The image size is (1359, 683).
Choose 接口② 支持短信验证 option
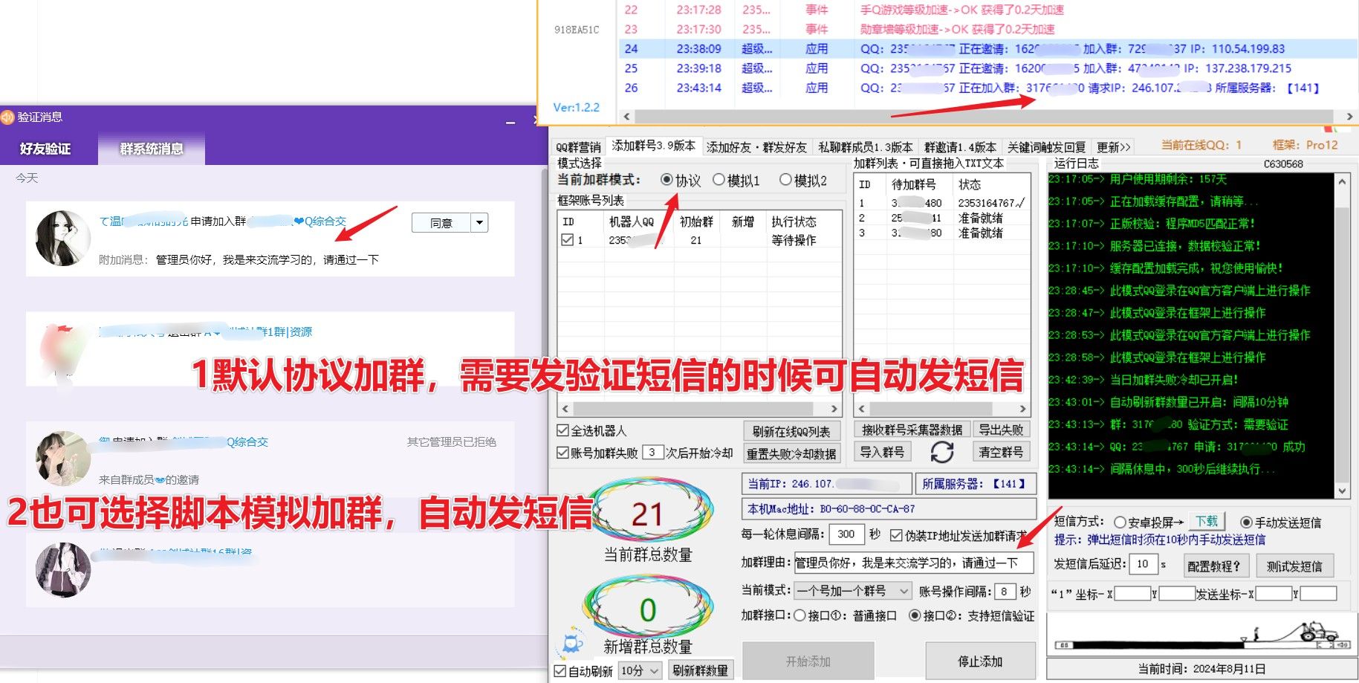pyautogui.click(x=915, y=615)
